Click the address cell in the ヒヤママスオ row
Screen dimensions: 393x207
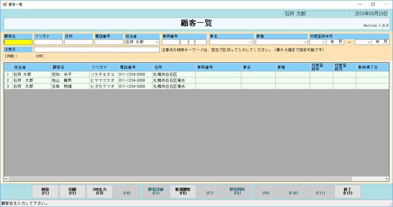tap(174, 80)
